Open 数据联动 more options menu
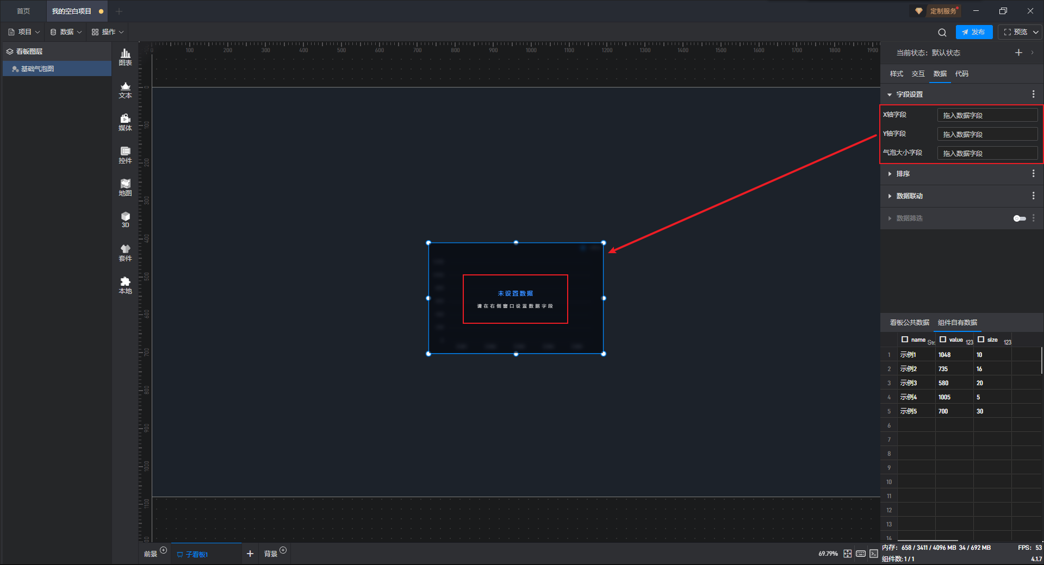1044x565 pixels. pos(1033,196)
